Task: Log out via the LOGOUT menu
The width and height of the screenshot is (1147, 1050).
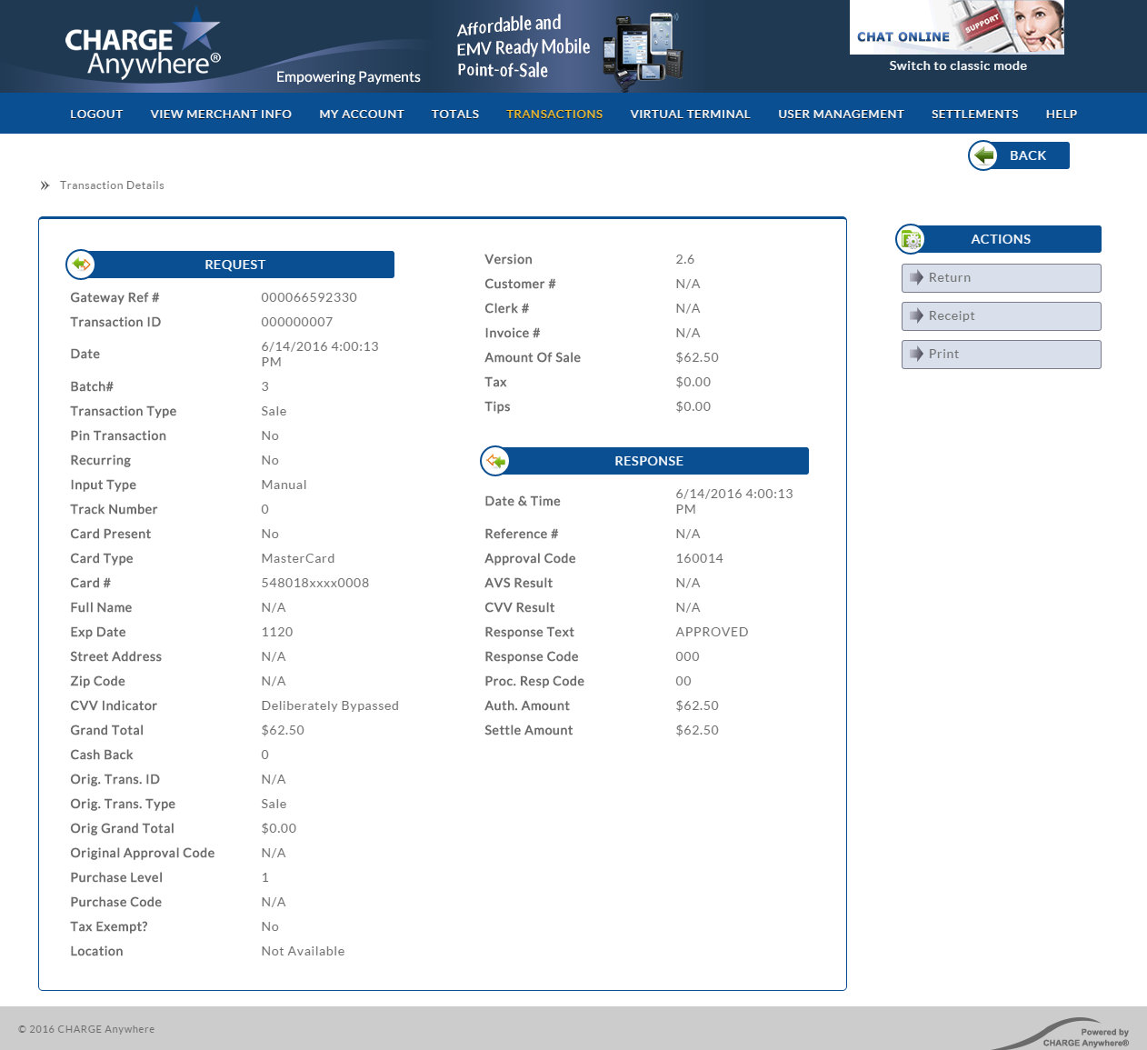Action: click(96, 114)
